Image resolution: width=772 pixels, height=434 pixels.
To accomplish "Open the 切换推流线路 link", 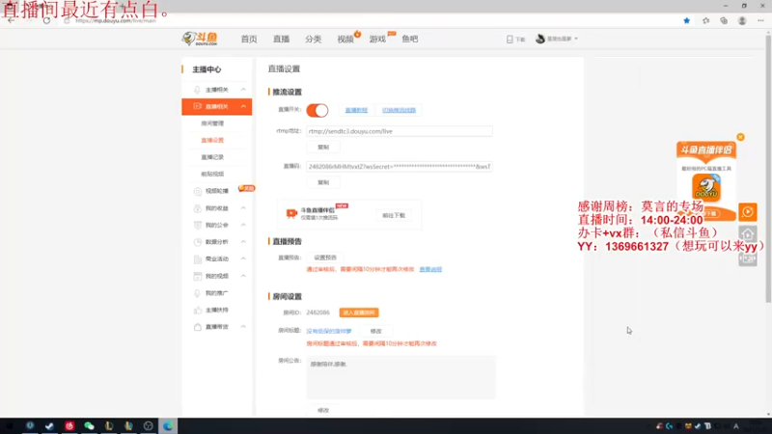I will [399, 110].
